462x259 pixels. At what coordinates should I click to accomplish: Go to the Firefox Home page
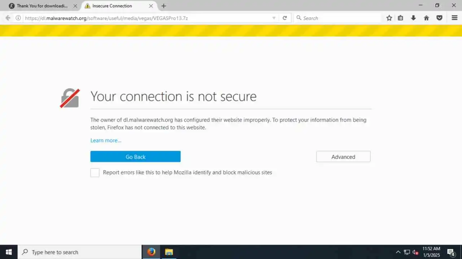pyautogui.click(x=427, y=18)
